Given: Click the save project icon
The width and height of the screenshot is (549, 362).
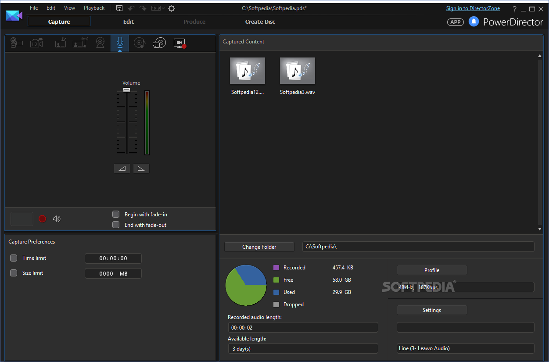Looking at the screenshot, I should (x=119, y=8).
